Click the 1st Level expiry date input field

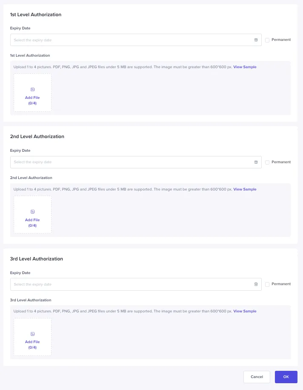point(128,40)
